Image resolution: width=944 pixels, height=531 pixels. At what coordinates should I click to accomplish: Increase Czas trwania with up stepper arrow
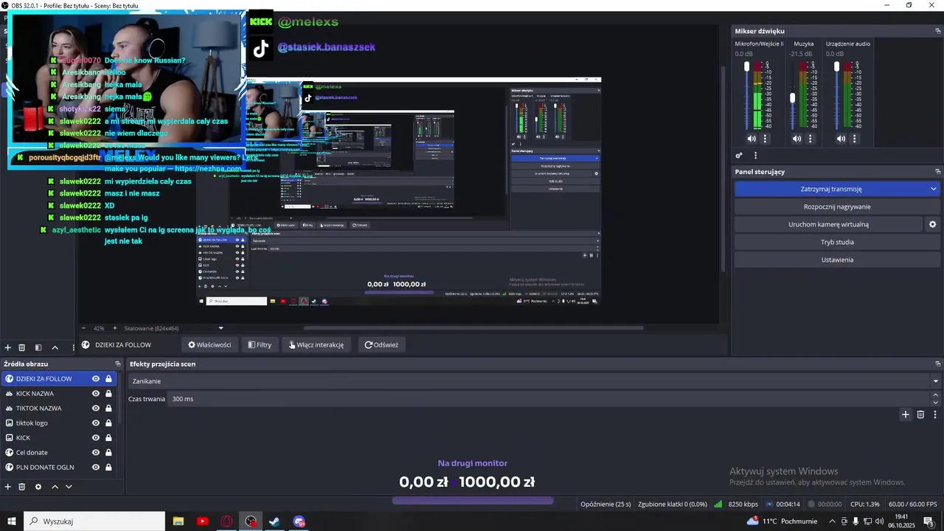click(x=936, y=395)
